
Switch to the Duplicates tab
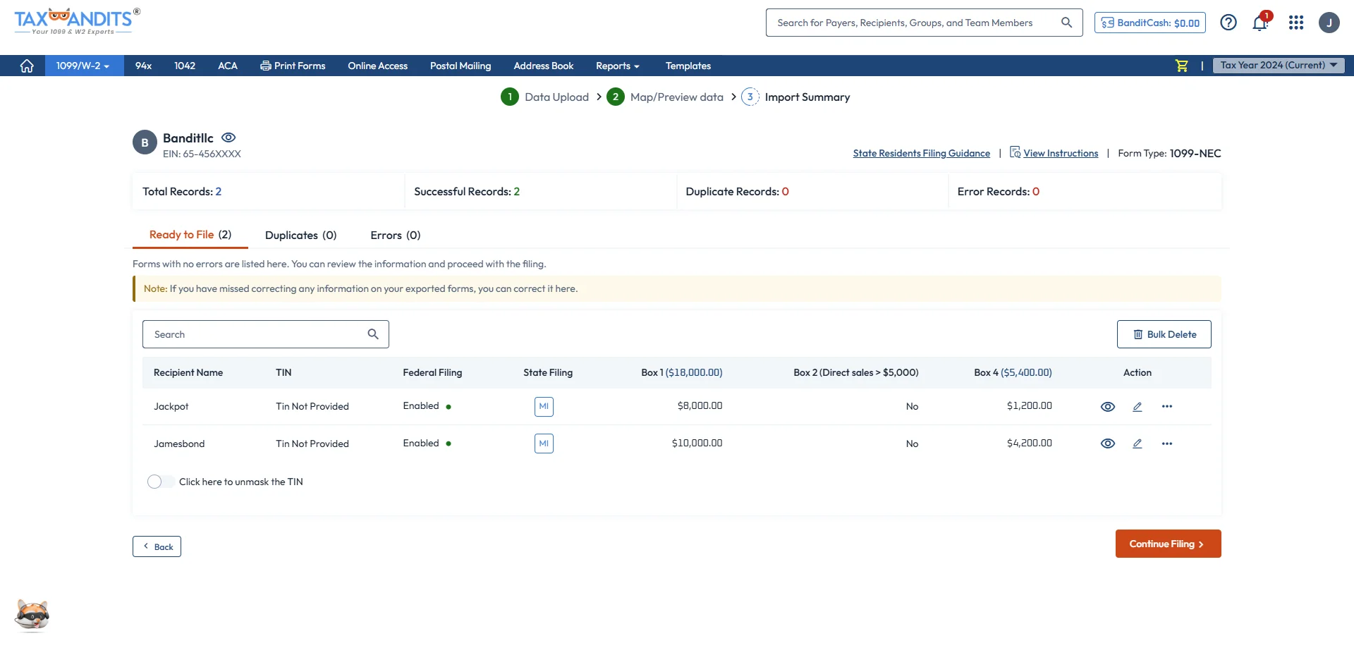(301, 236)
